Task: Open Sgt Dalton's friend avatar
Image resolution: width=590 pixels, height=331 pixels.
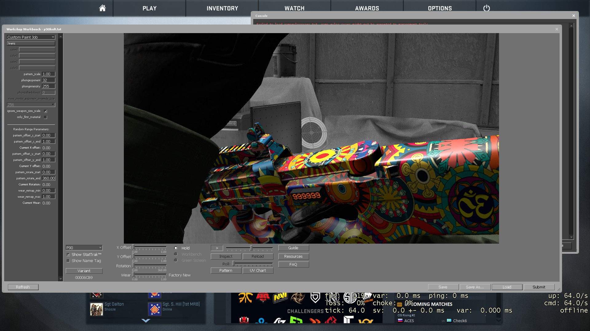Action: coord(96,309)
